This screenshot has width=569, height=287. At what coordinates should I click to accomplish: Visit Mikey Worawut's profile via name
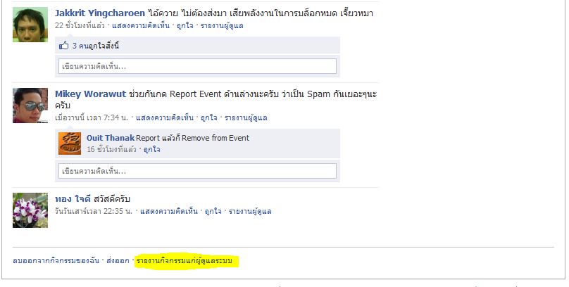(90, 94)
